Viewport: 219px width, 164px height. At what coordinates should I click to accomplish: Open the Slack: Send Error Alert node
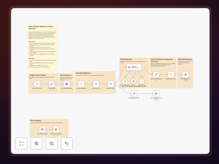tap(56, 130)
